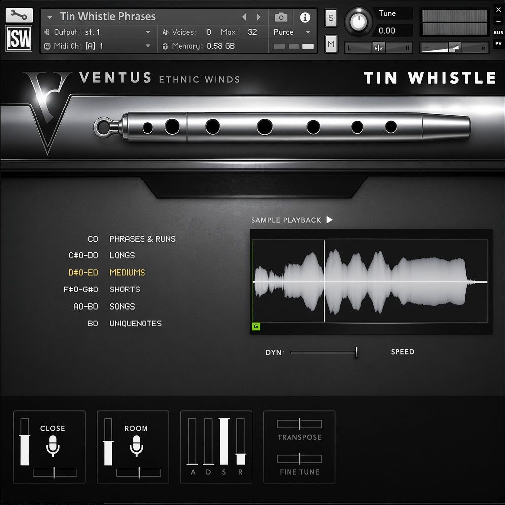Image resolution: width=505 pixels, height=505 pixels.
Task: Click the F#0-G#0 key range label
Action: point(80,289)
